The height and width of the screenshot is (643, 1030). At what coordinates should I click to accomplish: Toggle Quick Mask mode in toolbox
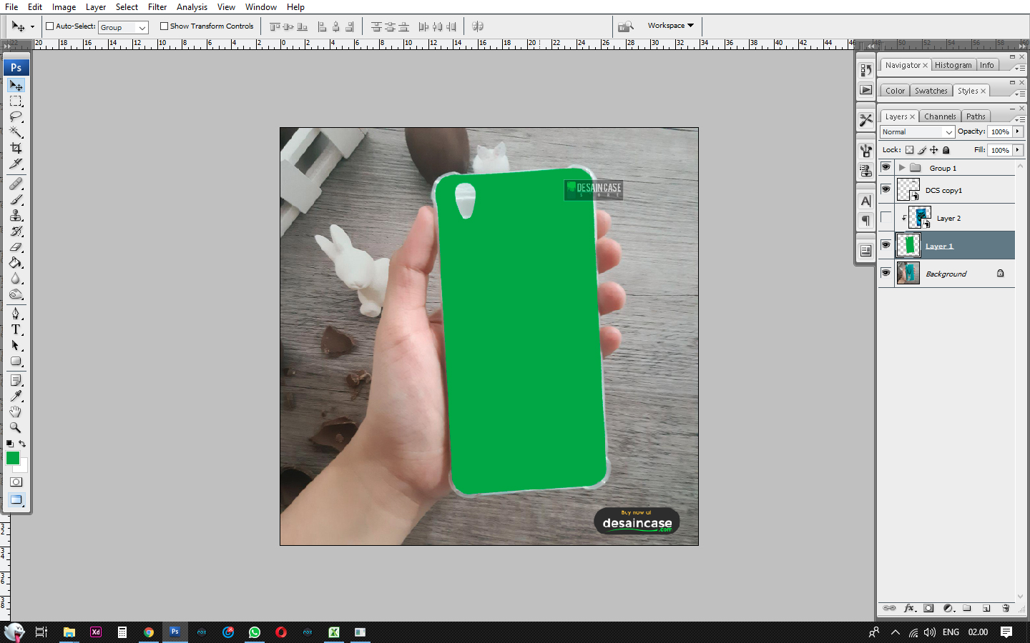[16, 482]
